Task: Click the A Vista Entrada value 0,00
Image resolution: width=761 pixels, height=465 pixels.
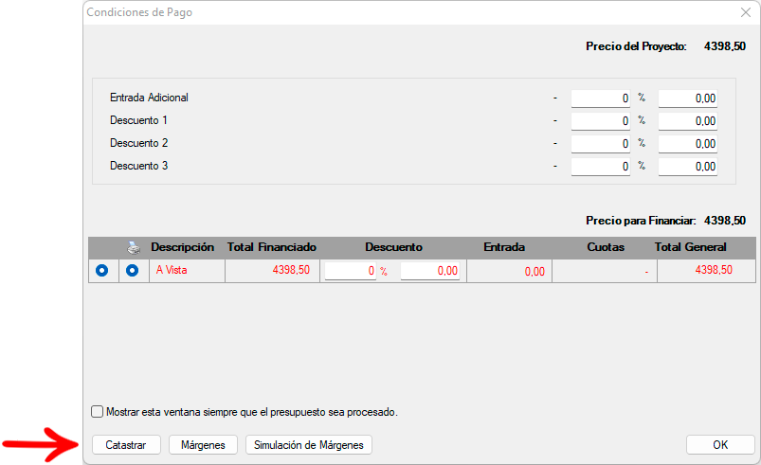Action: coord(535,272)
